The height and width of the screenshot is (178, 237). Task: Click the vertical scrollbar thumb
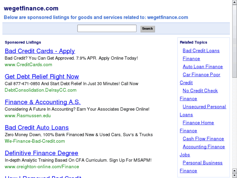tap(235, 41)
